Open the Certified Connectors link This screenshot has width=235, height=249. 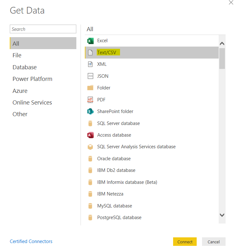(31, 241)
